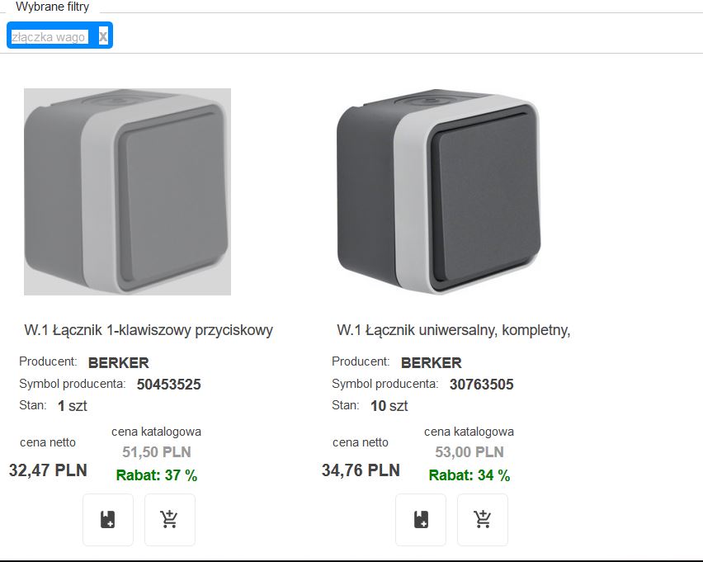This screenshot has width=703, height=562.
Task: Save product 50453525 with the bookmark icon
Action: (107, 519)
